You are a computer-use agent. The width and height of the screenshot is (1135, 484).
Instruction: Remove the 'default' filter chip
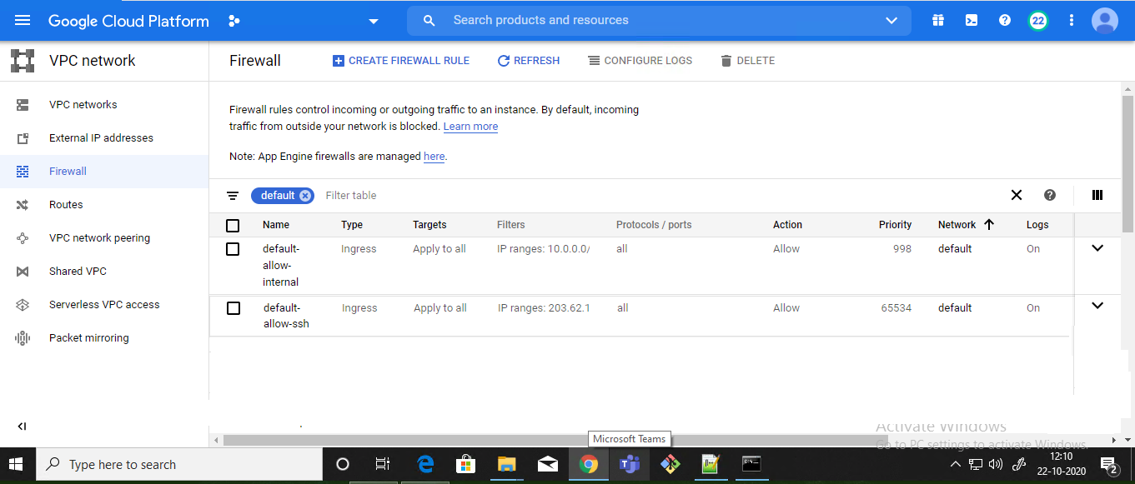[305, 196]
